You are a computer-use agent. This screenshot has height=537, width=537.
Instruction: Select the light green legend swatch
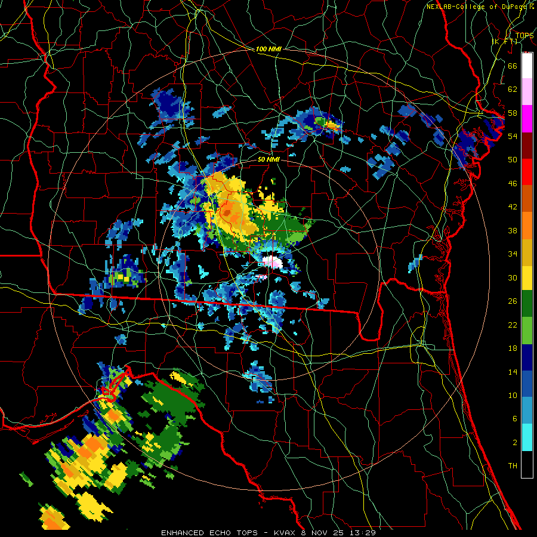pyautogui.click(x=527, y=331)
